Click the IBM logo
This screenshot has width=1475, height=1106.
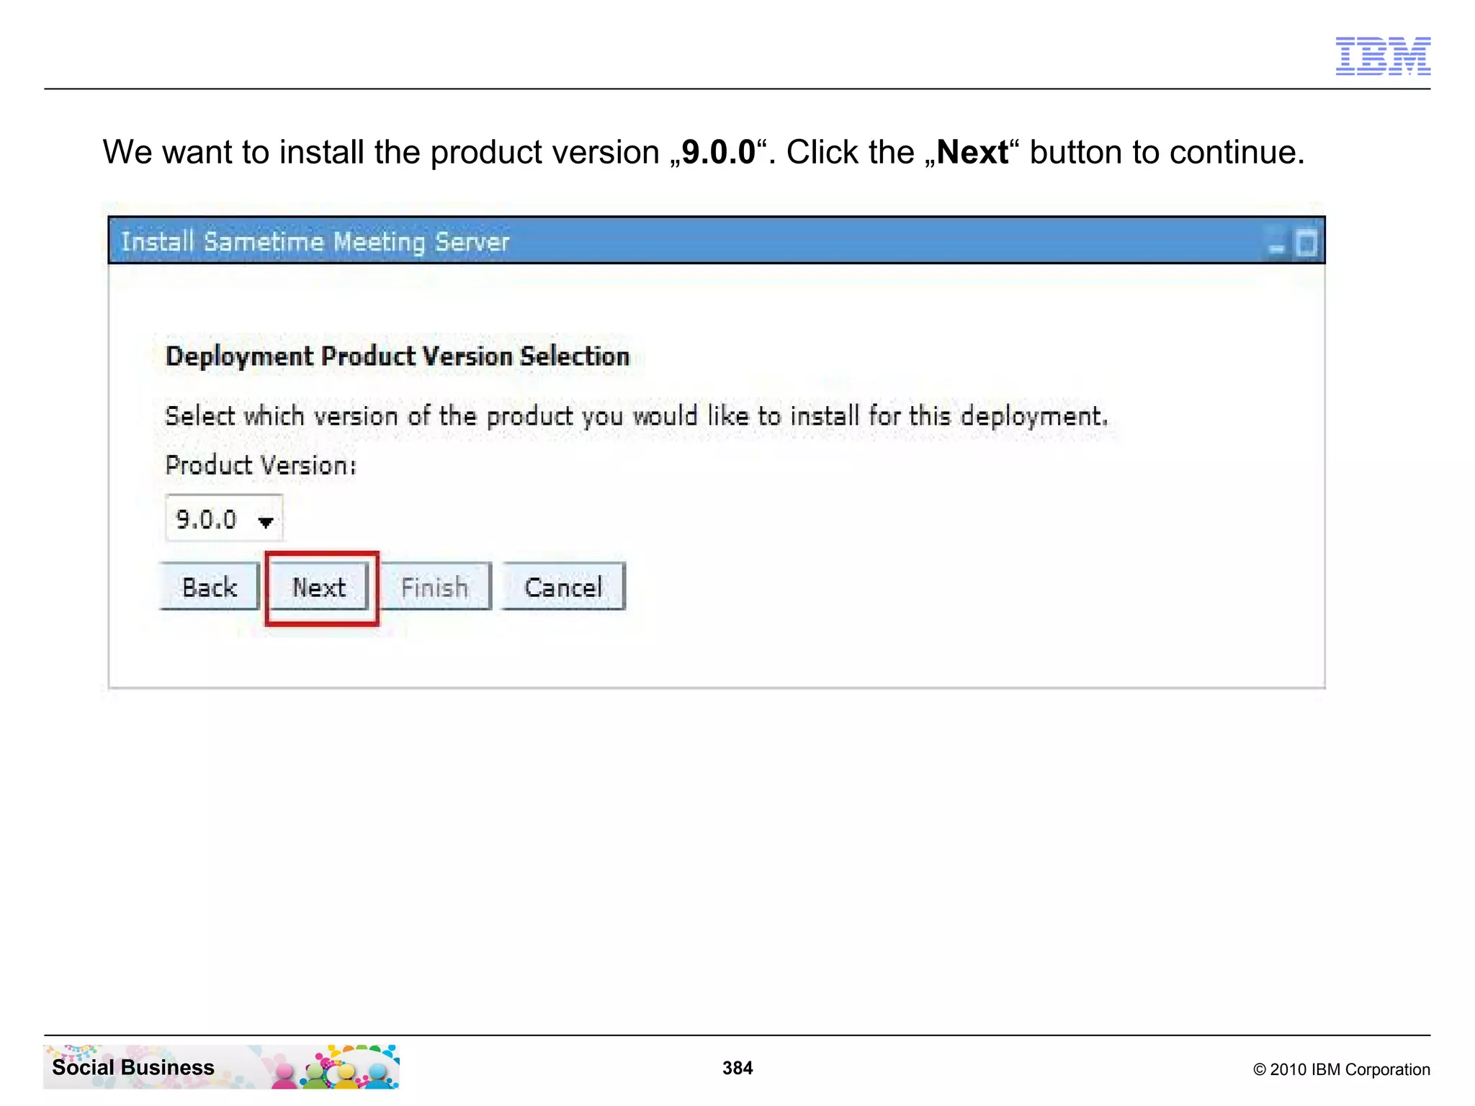coord(1383,56)
